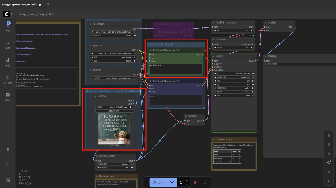Click the strength 1.00 widget on CFGNorm
This screenshot has width=336, height=188.
point(233,47)
